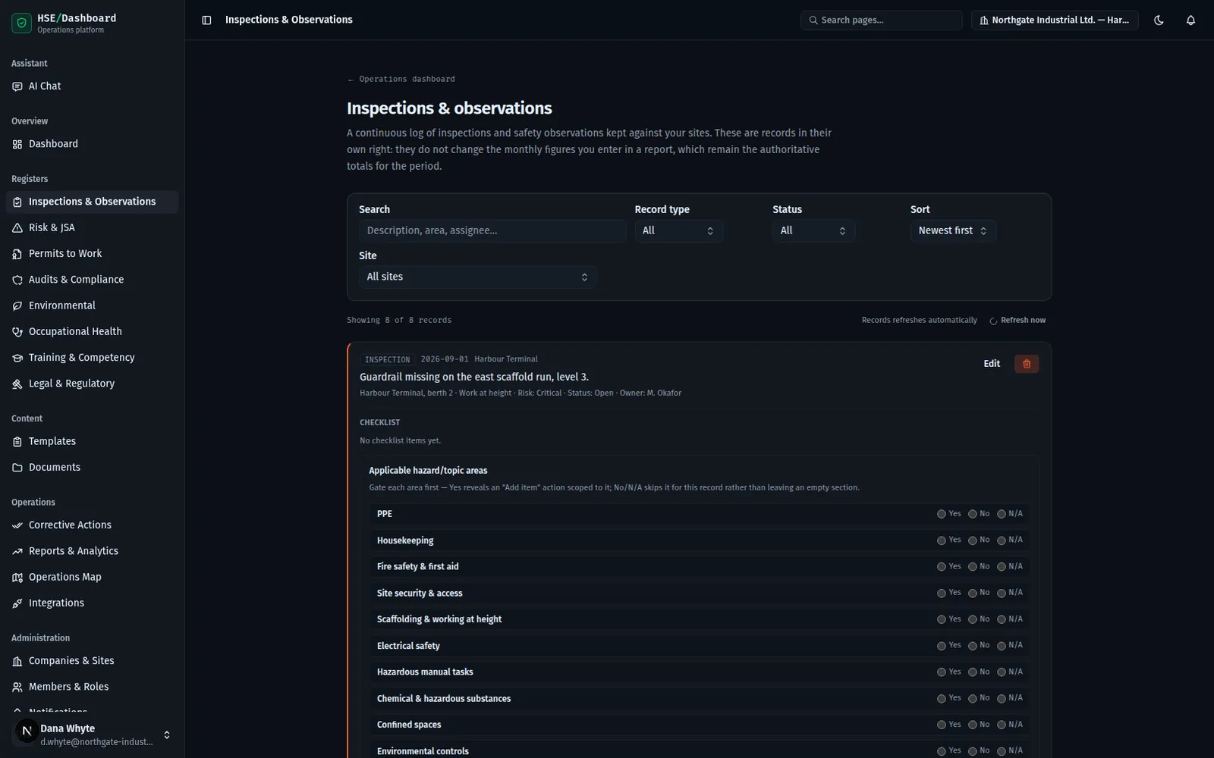Click the AI Chat icon

[x=17, y=86]
